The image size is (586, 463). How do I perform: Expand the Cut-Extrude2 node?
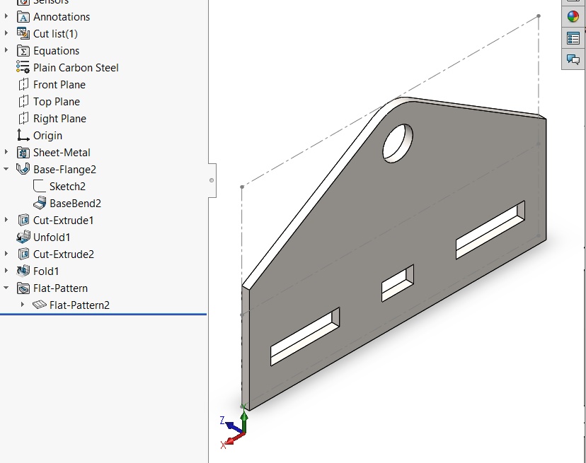(x=6, y=254)
